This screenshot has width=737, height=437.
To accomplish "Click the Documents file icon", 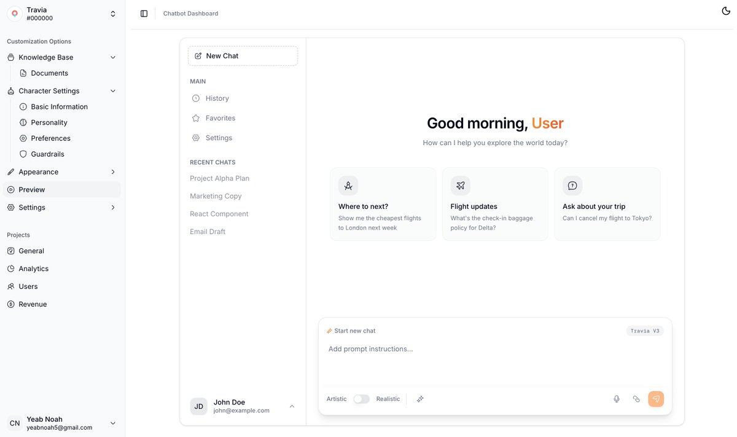I will click(x=23, y=73).
